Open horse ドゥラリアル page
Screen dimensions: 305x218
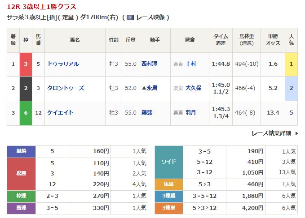click(x=63, y=64)
